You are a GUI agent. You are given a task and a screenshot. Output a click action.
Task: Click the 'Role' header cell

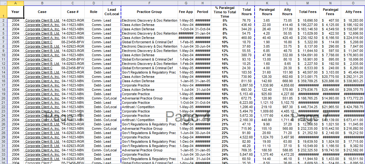point(94,12)
